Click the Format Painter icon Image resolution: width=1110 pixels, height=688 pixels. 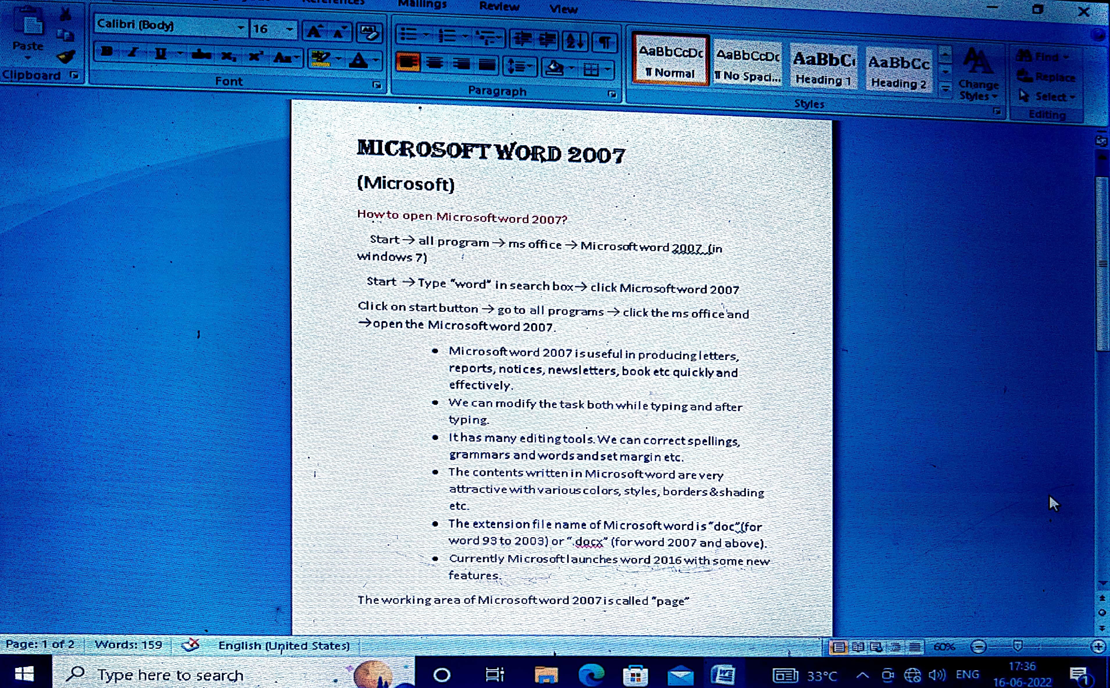67,57
